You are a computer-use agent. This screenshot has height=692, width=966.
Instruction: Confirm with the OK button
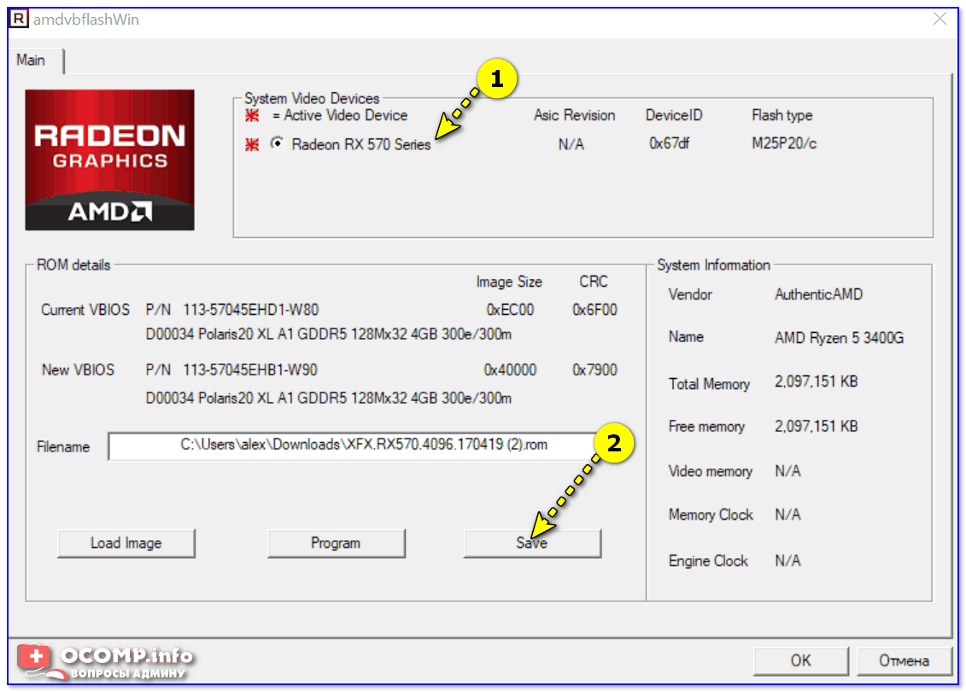pyautogui.click(x=801, y=660)
